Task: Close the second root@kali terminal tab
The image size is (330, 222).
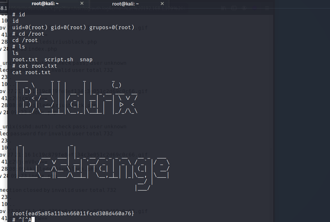Action: point(162,4)
